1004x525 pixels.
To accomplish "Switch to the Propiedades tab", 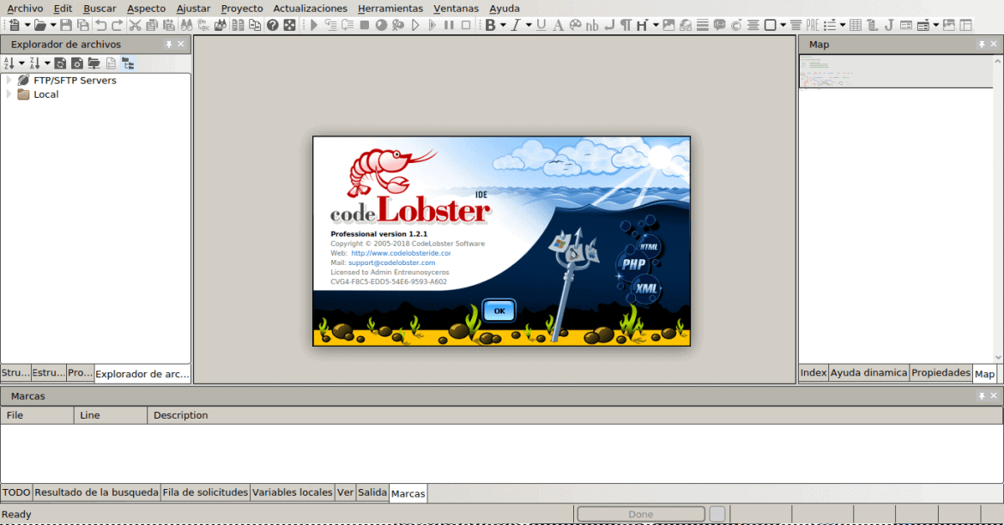I will [940, 372].
